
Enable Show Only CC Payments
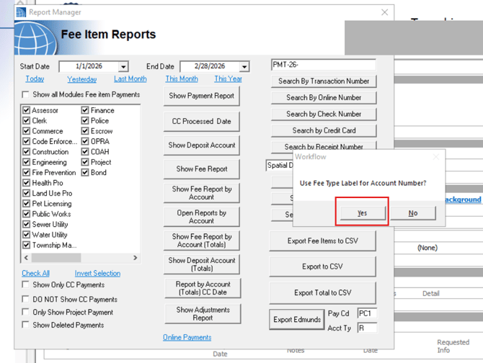click(x=27, y=285)
